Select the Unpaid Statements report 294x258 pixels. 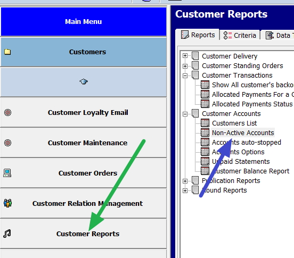(x=241, y=161)
